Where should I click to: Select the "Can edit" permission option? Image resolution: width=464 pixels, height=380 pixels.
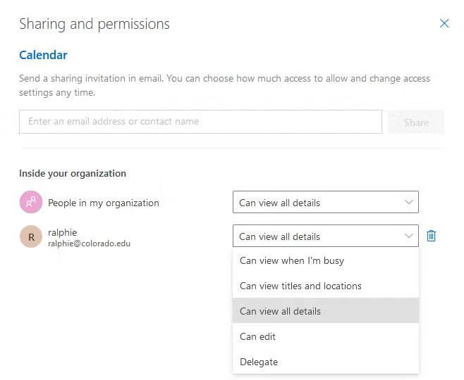[257, 336]
